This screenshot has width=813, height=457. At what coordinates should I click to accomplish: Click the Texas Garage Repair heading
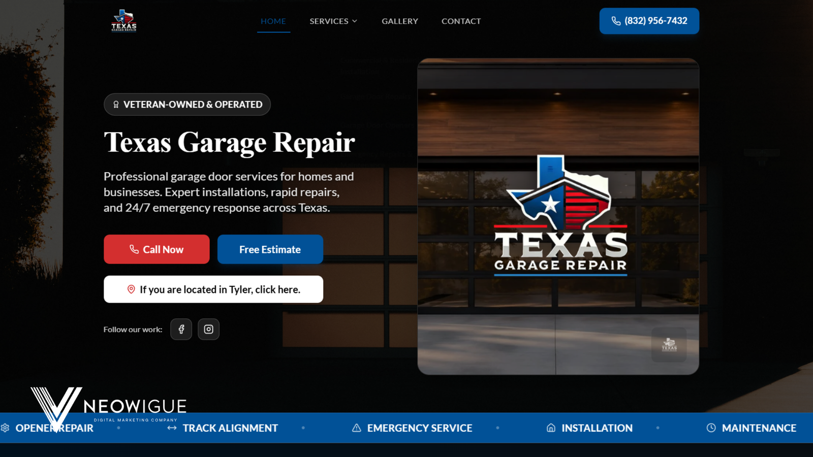click(x=229, y=142)
